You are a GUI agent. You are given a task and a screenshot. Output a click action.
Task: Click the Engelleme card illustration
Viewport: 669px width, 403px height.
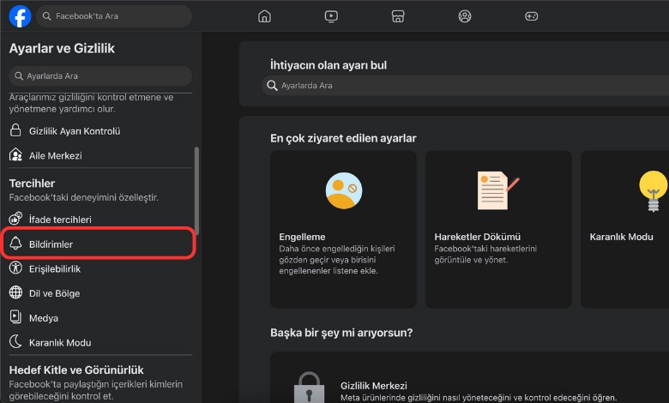click(x=344, y=190)
